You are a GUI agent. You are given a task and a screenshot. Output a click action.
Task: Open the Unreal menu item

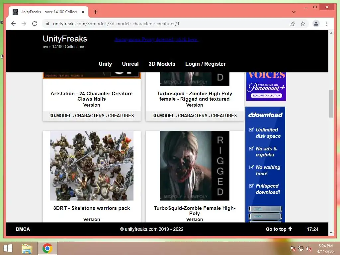(x=130, y=64)
